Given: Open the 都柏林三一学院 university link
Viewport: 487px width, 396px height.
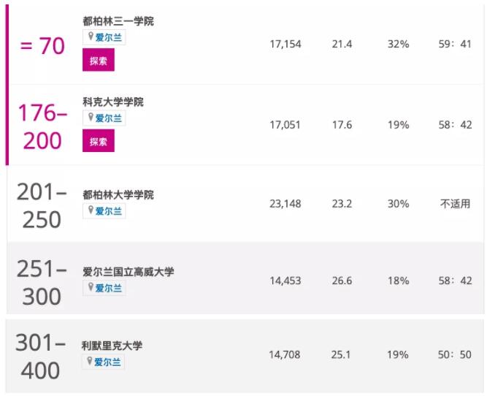Looking at the screenshot, I should tap(118, 21).
